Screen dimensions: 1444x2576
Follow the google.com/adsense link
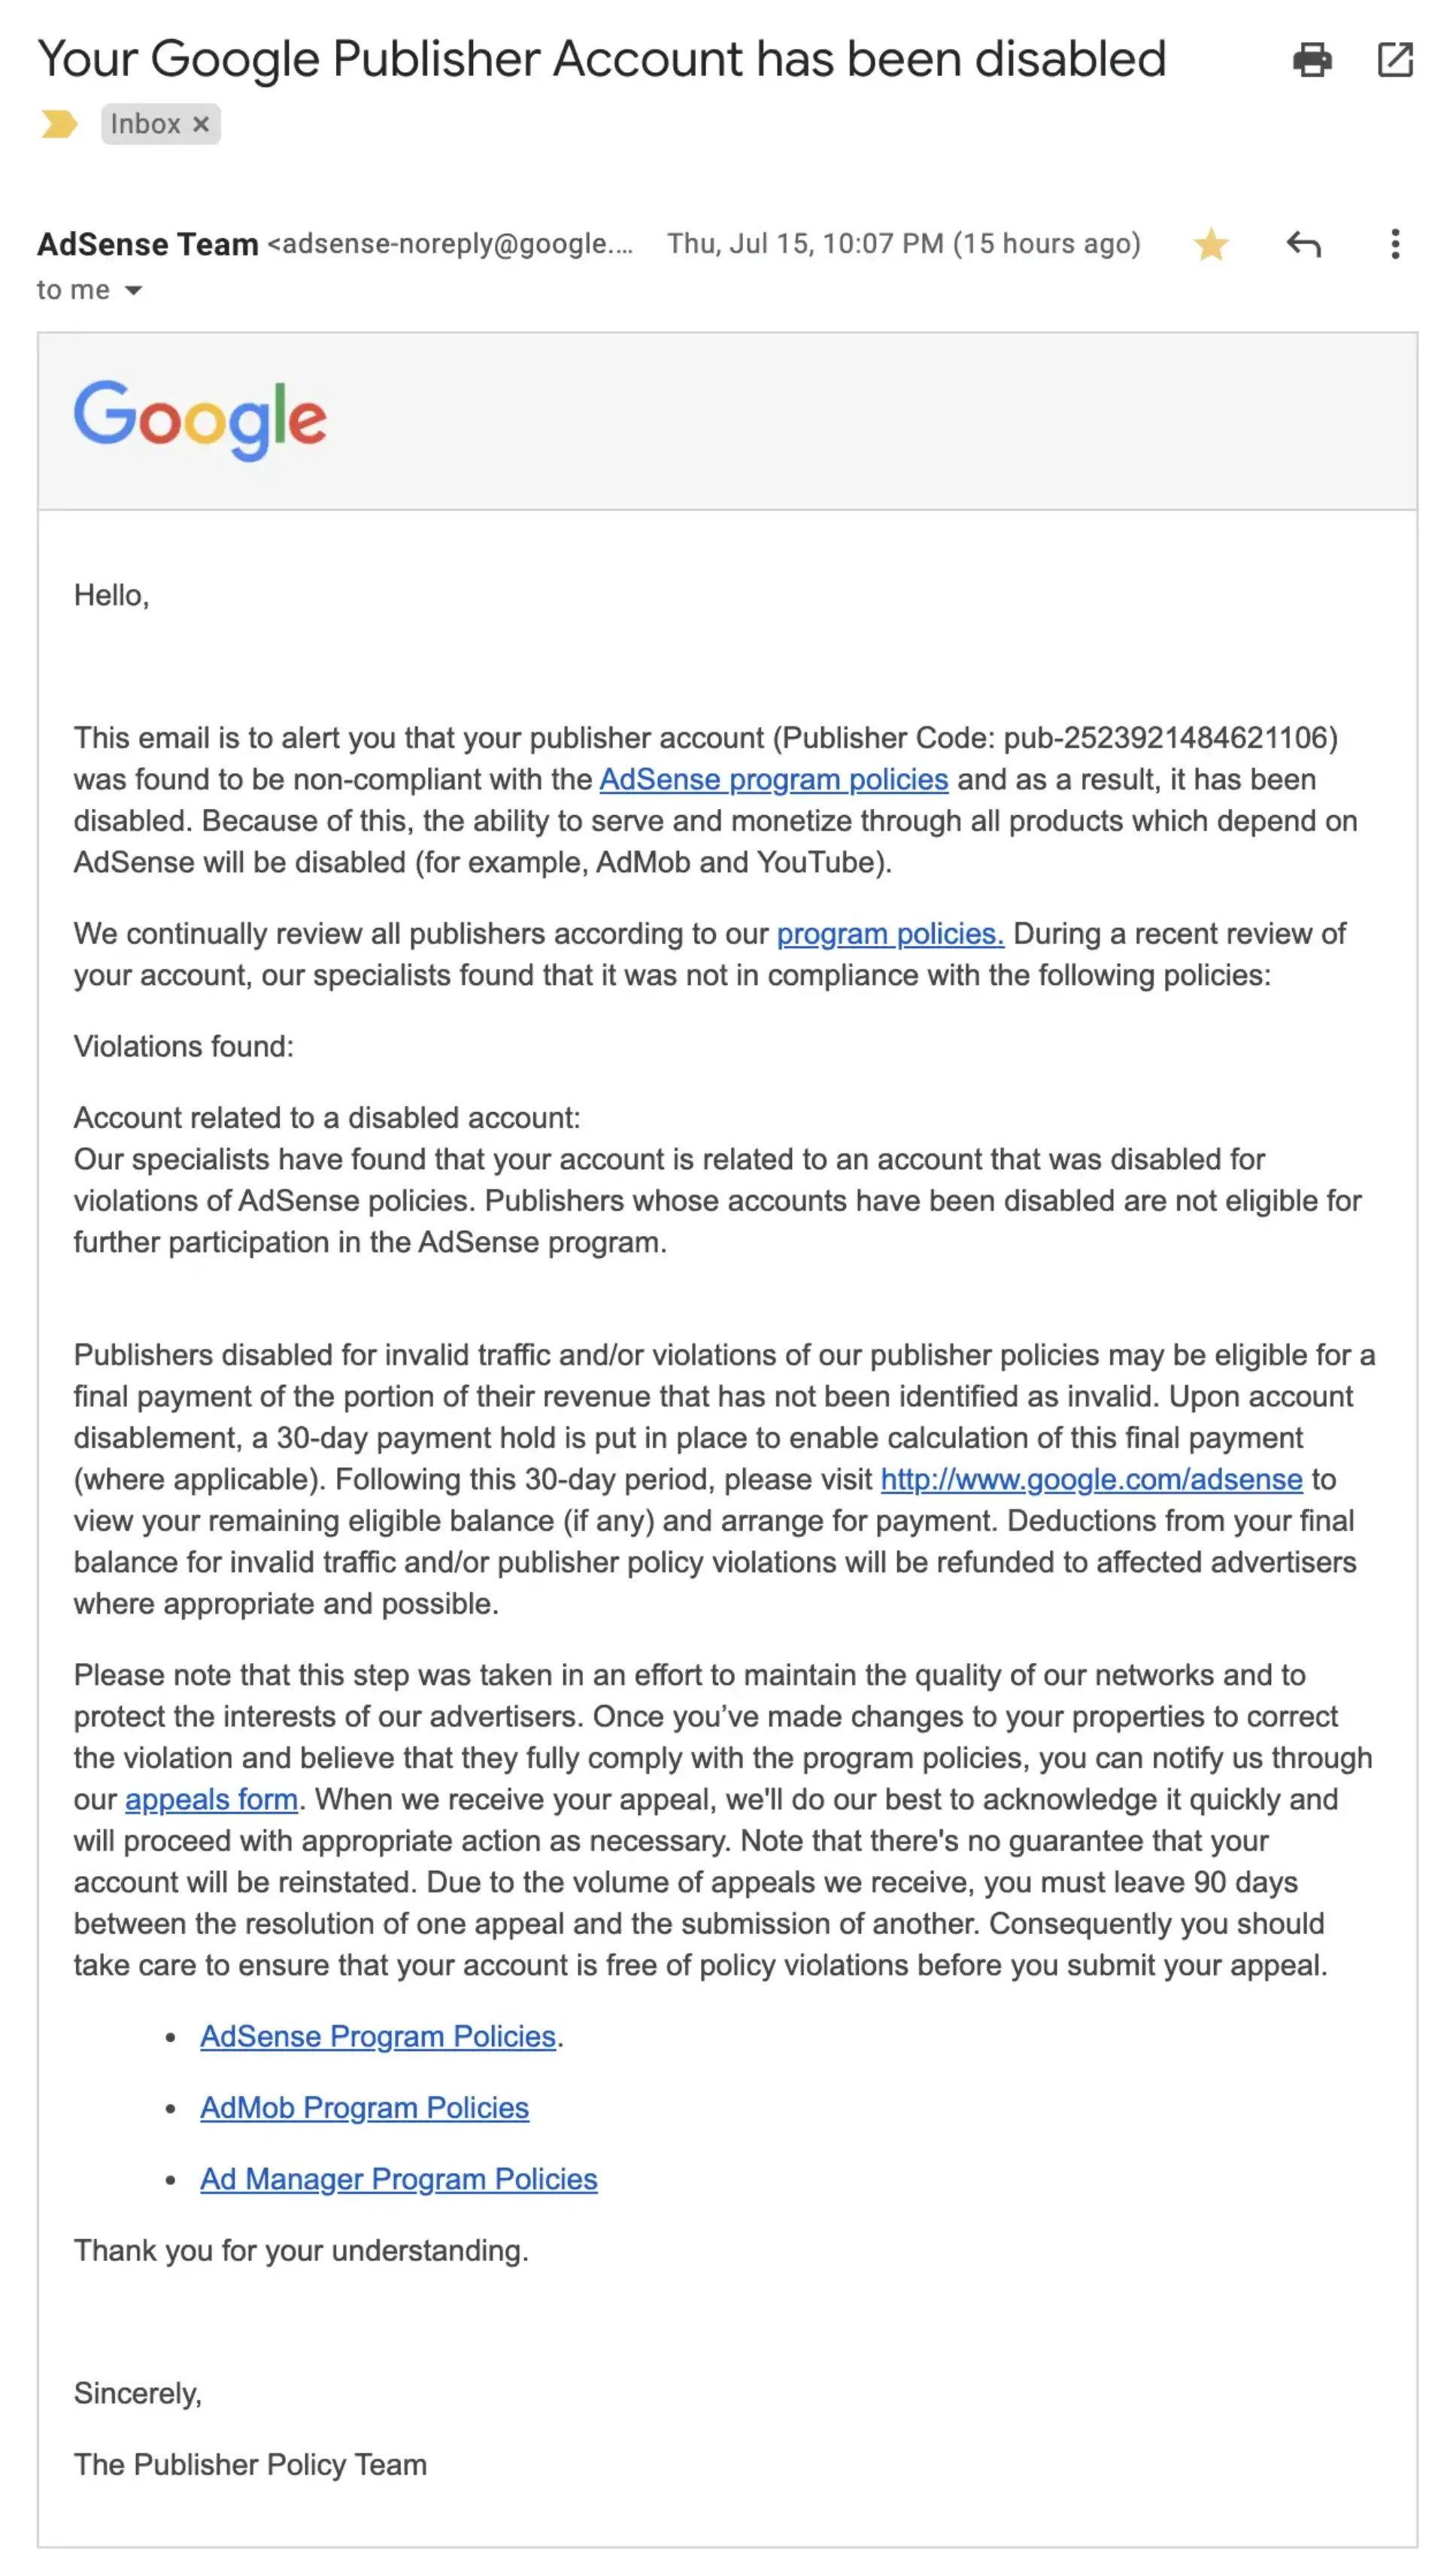[1090, 1480]
